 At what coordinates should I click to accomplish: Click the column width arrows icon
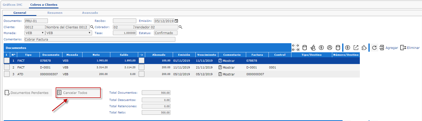coord(296,48)
